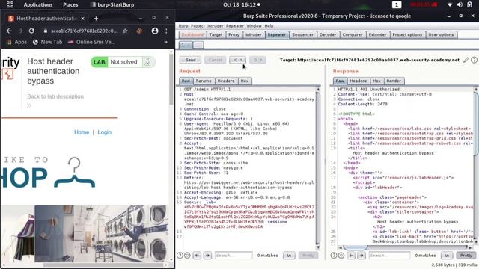Open the Chrome profile avatar icon
This screenshot has width=479, height=269.
pos(155,31)
